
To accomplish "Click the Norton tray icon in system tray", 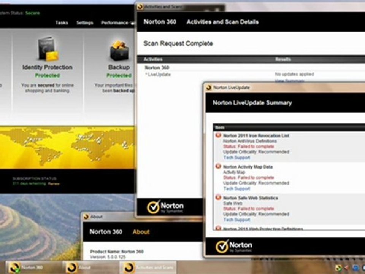I will click(338, 268).
